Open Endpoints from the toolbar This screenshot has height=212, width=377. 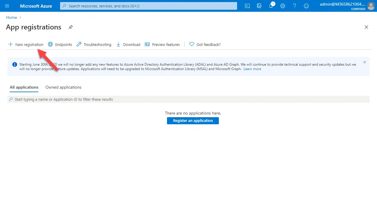point(60,44)
